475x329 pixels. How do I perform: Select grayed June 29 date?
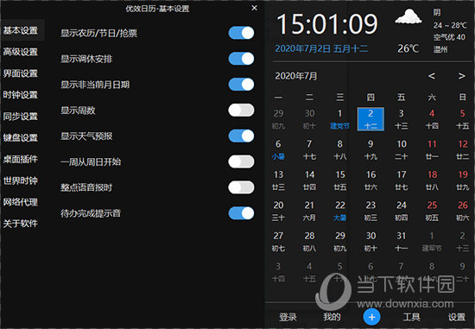point(278,119)
